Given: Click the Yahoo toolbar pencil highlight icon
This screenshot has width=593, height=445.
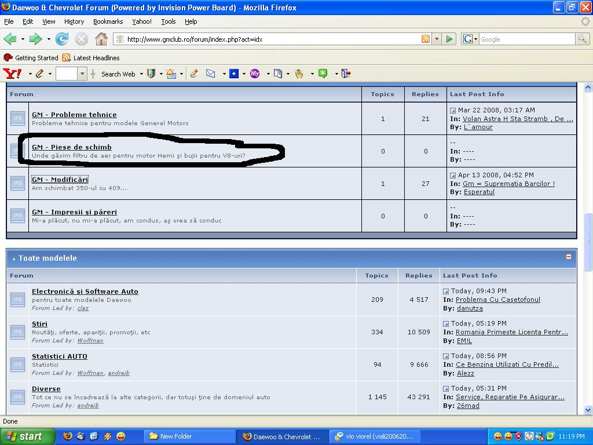Looking at the screenshot, I should (40, 74).
